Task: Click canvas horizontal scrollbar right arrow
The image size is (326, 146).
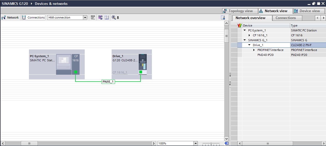Action: [x=154, y=143]
